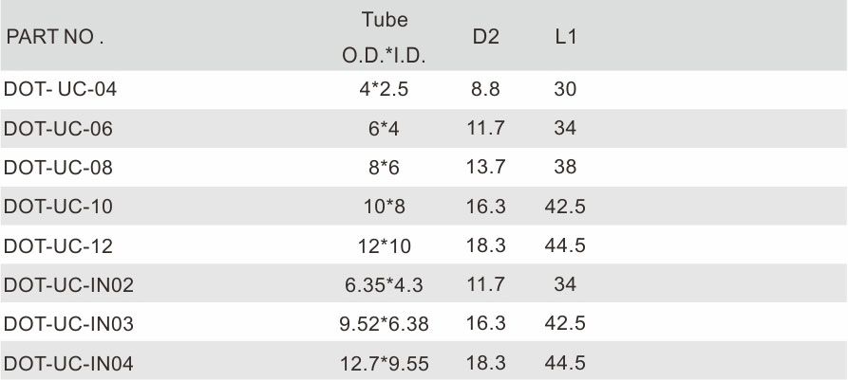Click the 12.7*9.55 tube size cell
This screenshot has width=848, height=380.
click(x=384, y=363)
